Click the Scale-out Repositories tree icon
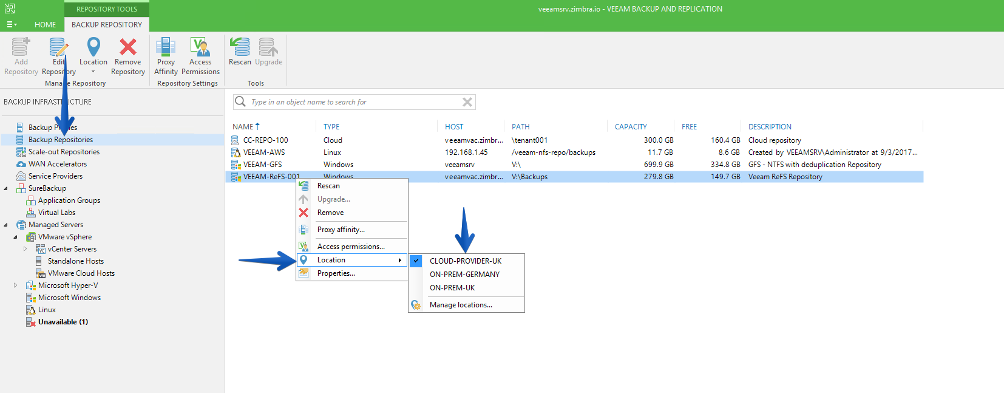Viewport: 1004px width, 393px height. tap(21, 152)
